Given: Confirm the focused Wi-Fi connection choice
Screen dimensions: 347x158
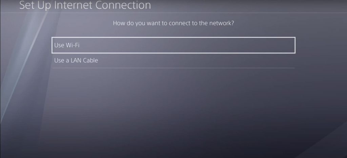Looking at the screenshot, I should [x=173, y=45].
